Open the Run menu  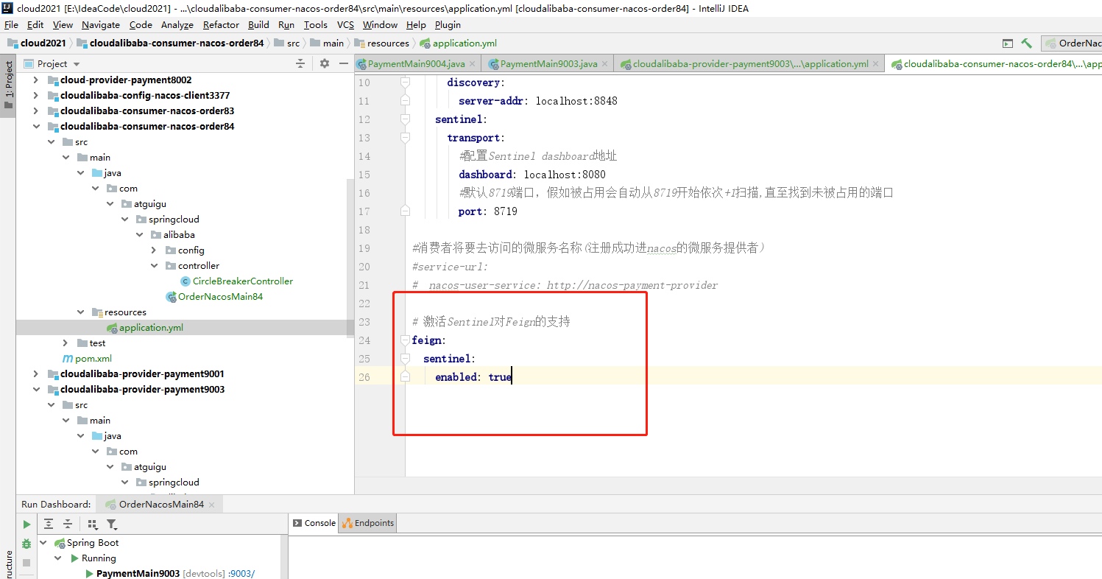pyautogui.click(x=286, y=24)
